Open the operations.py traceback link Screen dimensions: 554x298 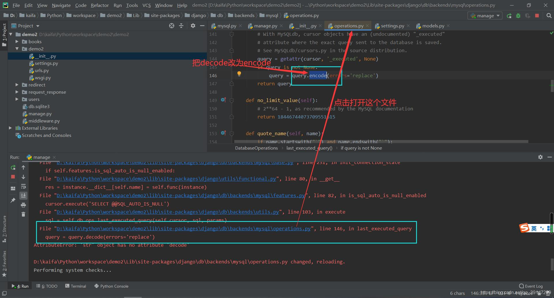184,229
